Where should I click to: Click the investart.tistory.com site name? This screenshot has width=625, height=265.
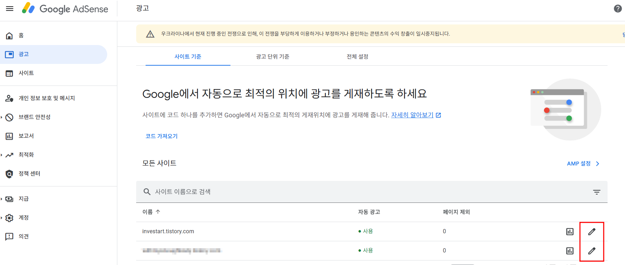(168, 231)
